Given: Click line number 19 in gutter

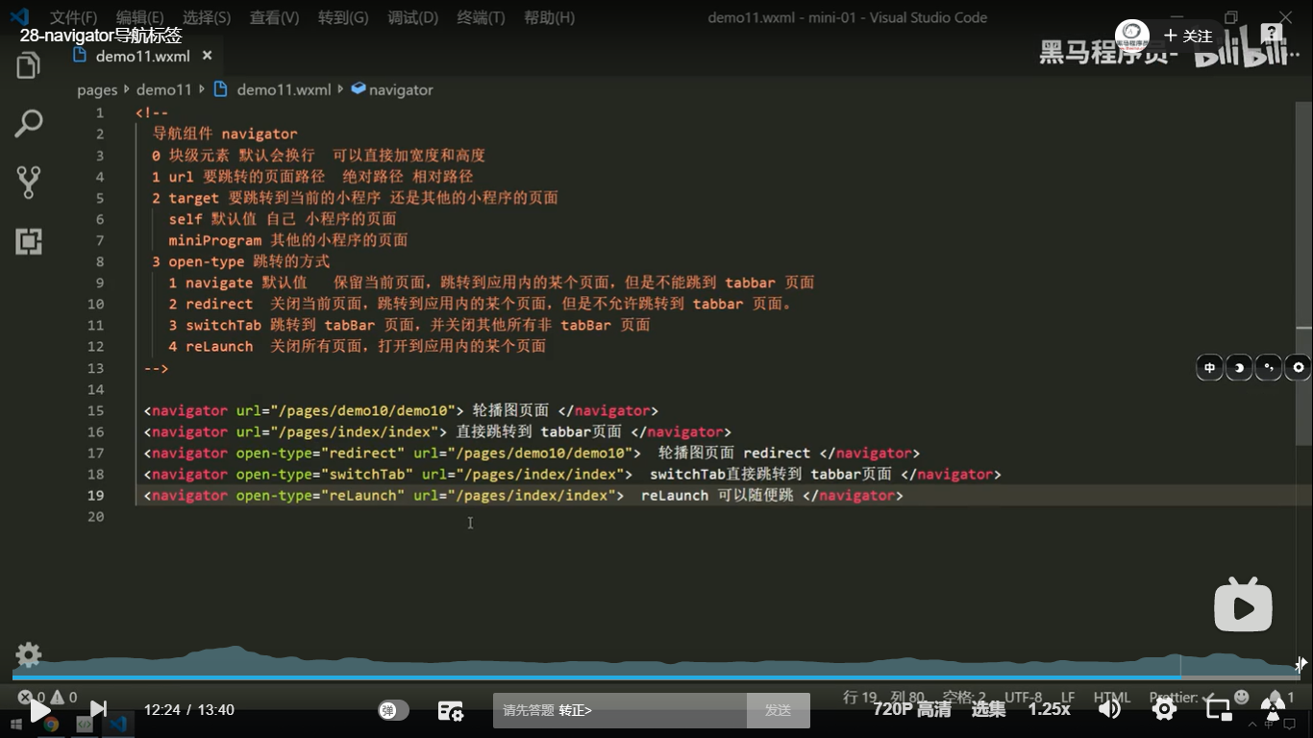Looking at the screenshot, I should click(95, 495).
